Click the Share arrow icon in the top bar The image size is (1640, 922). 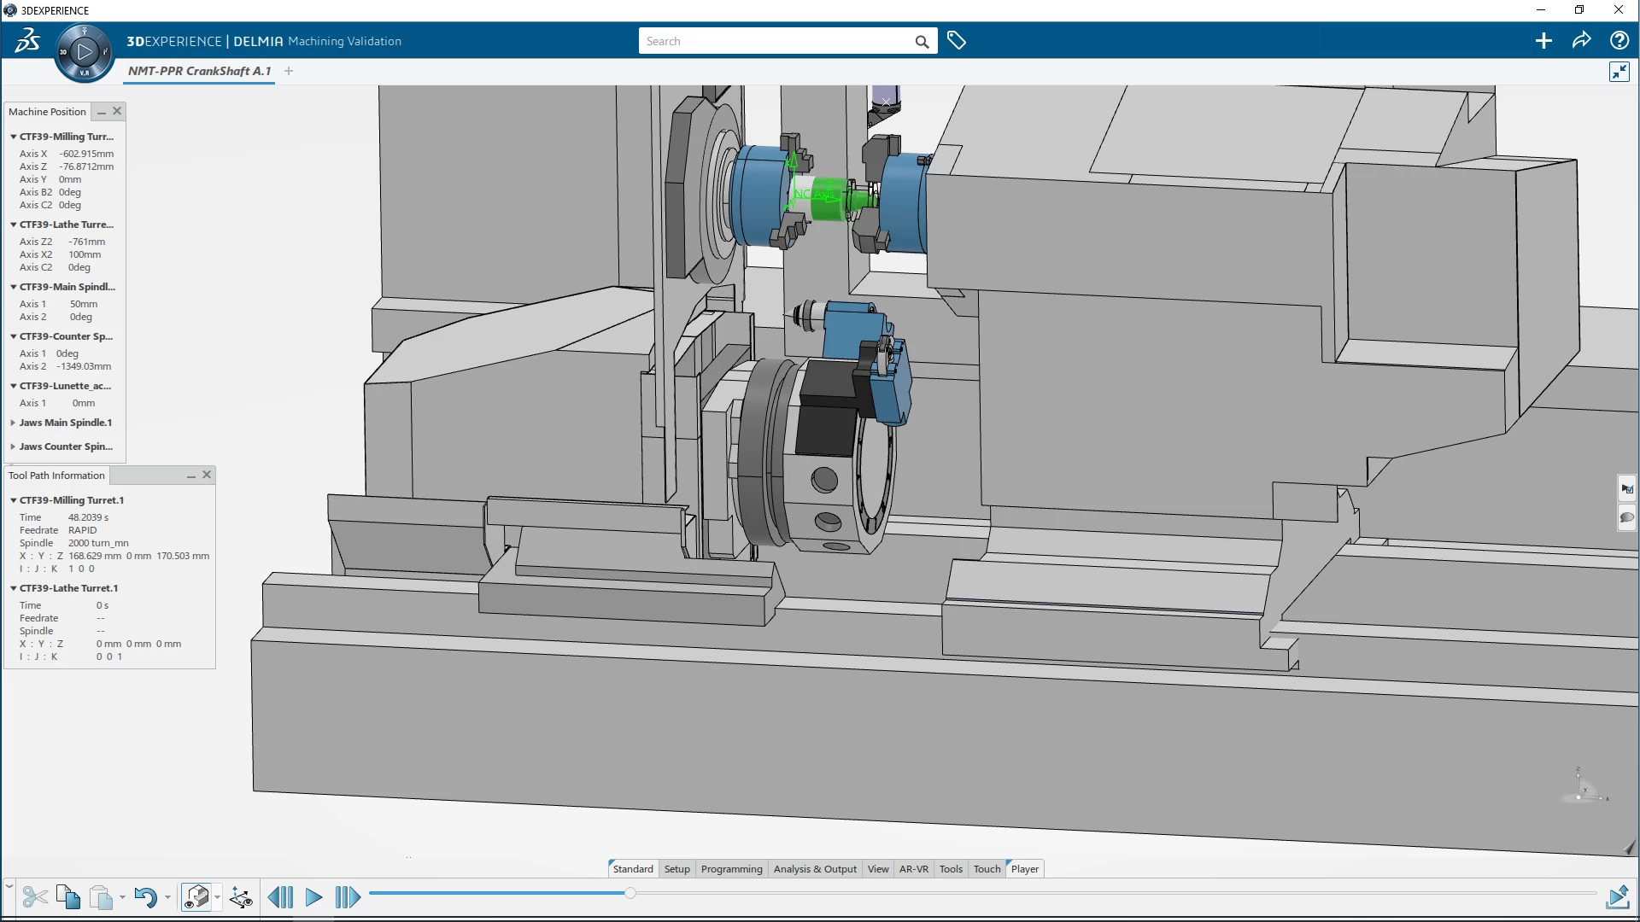(1582, 40)
